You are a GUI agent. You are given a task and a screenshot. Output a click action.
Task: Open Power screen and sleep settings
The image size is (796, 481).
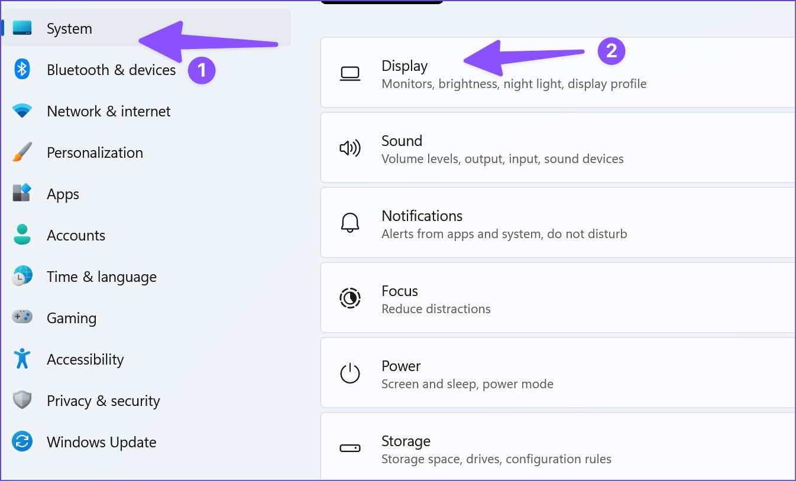pyautogui.click(x=558, y=373)
